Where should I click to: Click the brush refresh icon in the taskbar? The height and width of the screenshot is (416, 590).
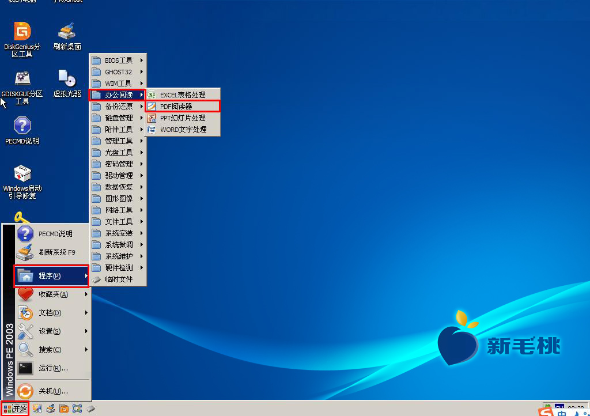pyautogui.click(x=51, y=409)
